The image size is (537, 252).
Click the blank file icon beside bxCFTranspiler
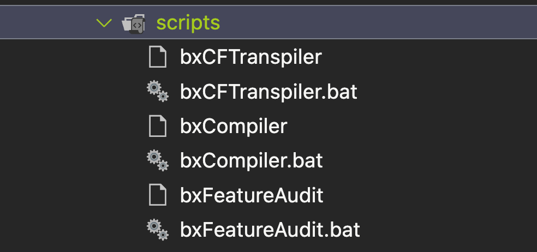[158, 57]
